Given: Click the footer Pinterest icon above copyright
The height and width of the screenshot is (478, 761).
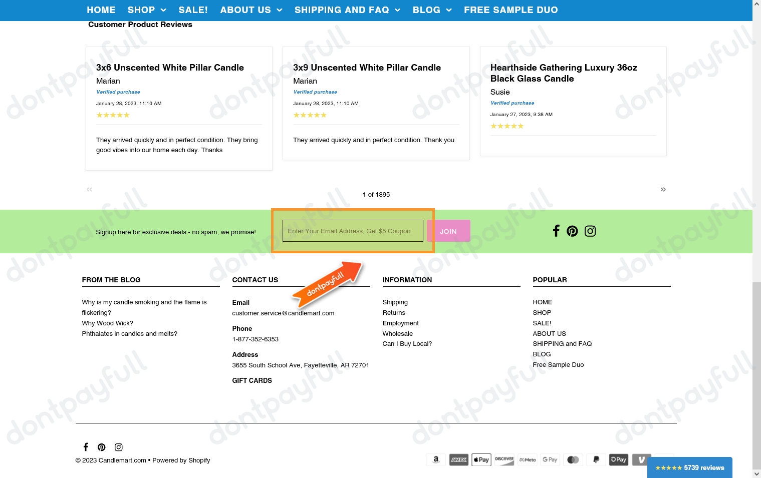Looking at the screenshot, I should (x=102, y=447).
